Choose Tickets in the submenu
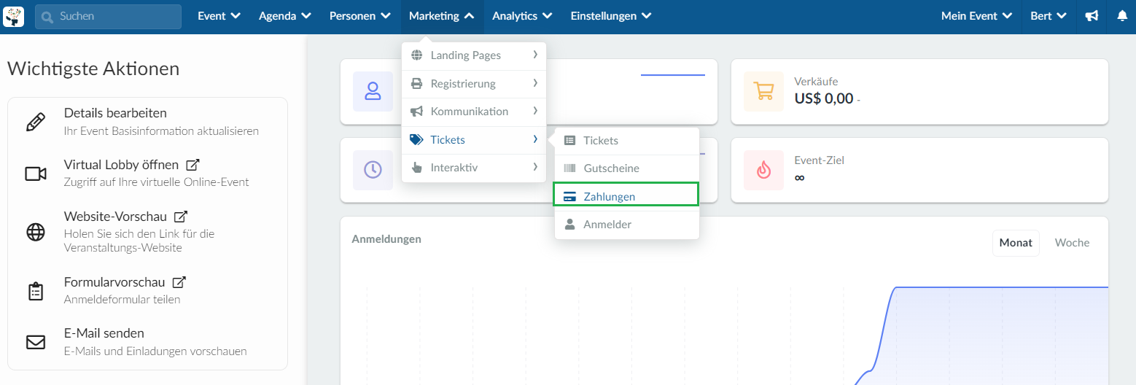Screen dimensions: 1136x385 [x=627, y=141]
